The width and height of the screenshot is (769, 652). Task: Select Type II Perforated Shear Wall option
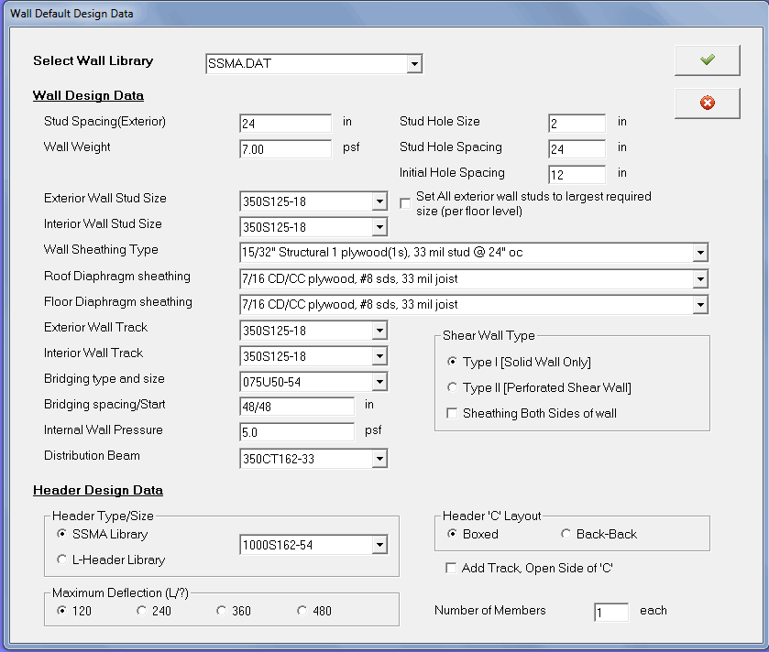pos(452,388)
